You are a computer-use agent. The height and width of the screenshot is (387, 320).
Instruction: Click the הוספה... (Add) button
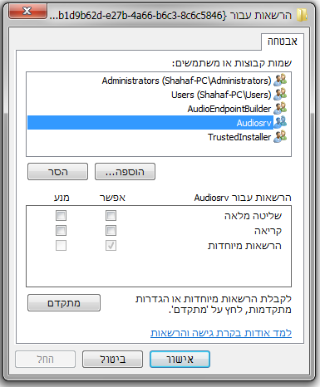coord(125,172)
